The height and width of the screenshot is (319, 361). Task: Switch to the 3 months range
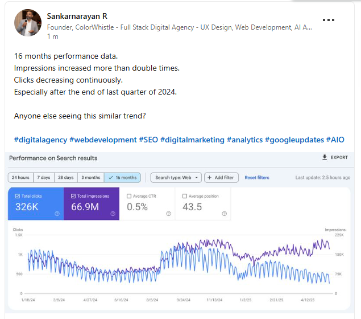click(x=91, y=178)
